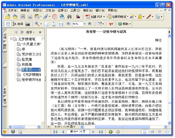Go to the last page
Viewport: 175px width, 138px height.
click(101, 132)
